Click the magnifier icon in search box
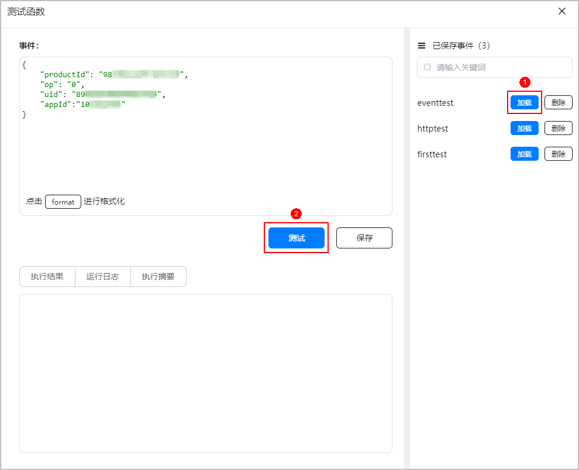 click(x=428, y=67)
